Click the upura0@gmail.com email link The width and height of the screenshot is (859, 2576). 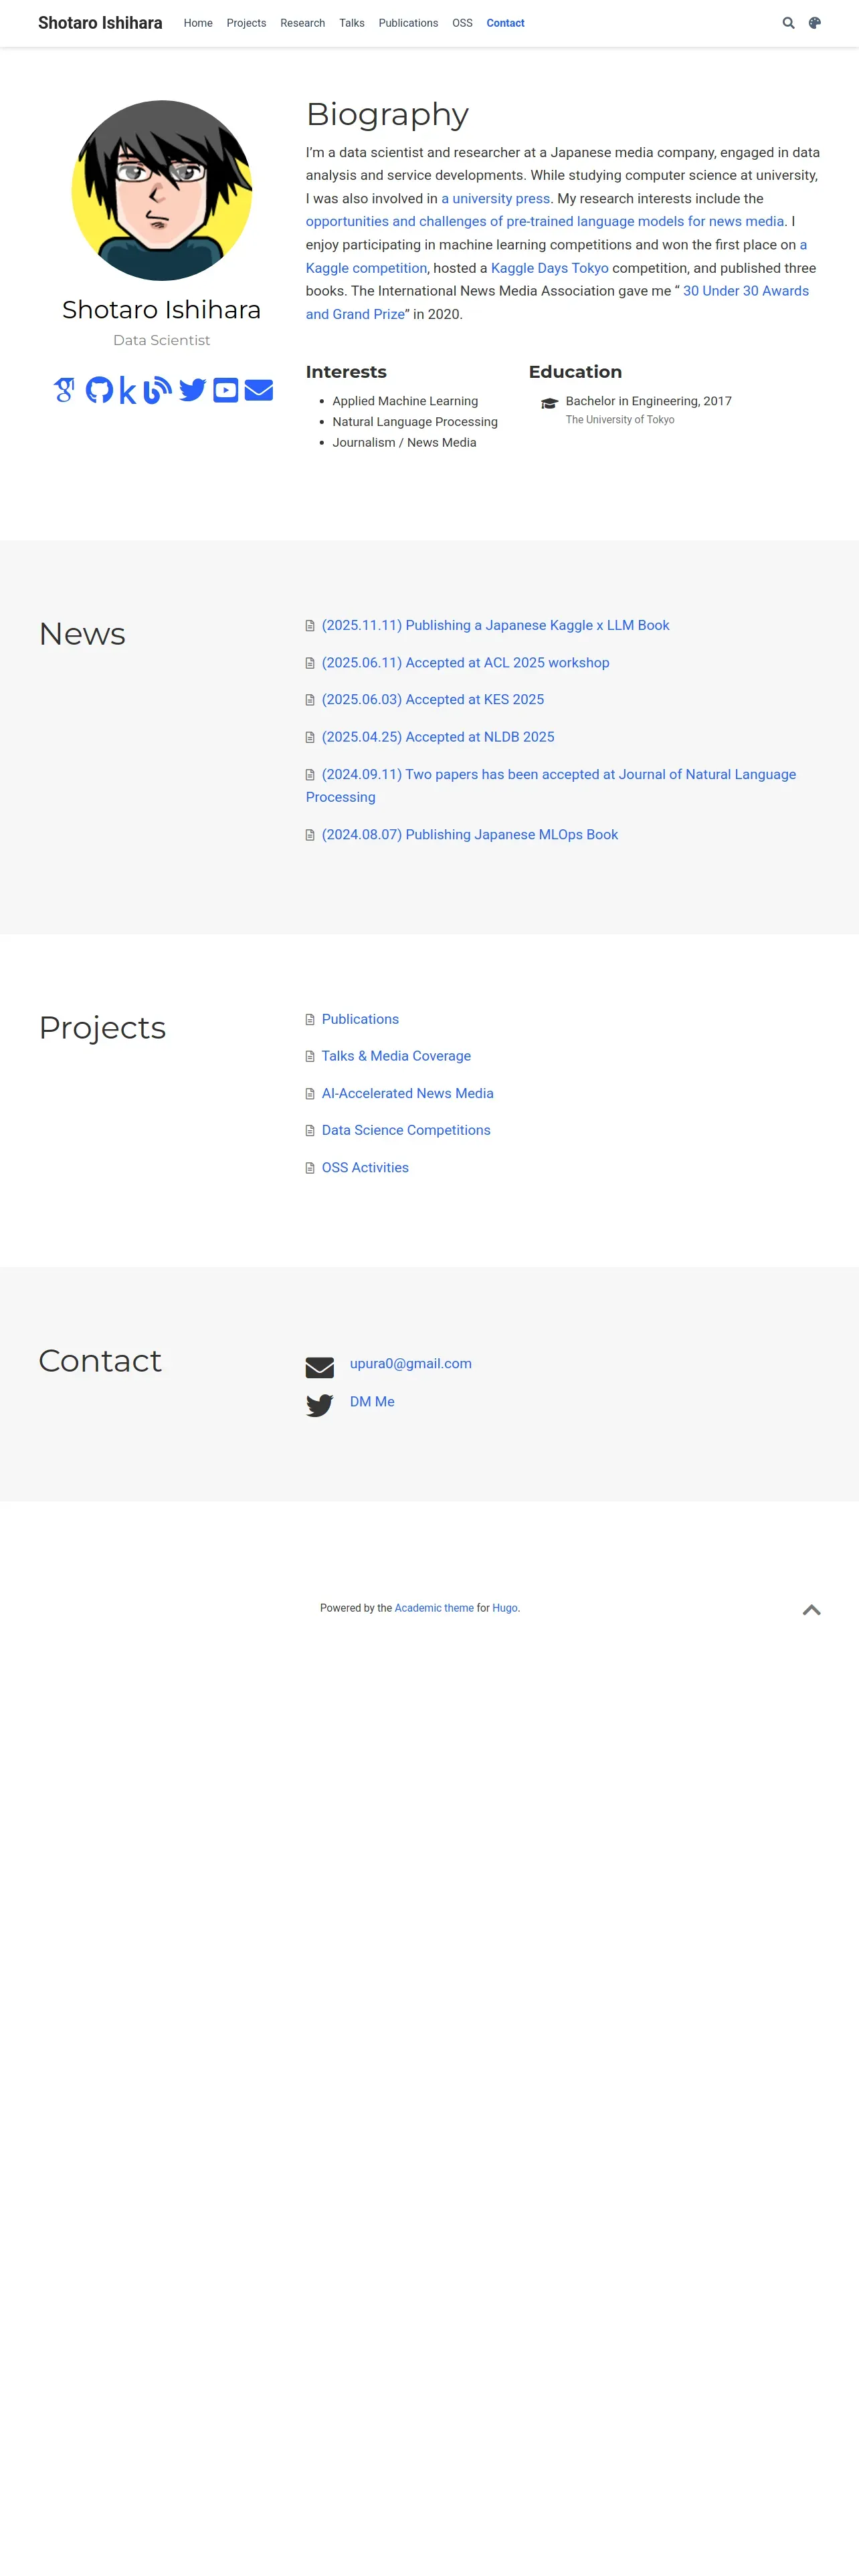coord(410,1363)
